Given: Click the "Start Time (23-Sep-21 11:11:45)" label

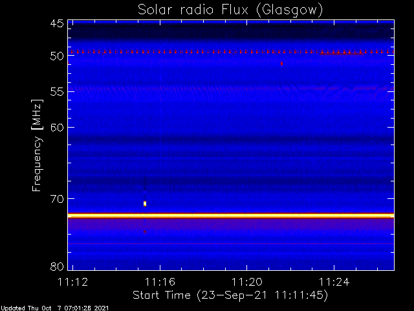Looking at the screenshot, I should pos(230,295).
